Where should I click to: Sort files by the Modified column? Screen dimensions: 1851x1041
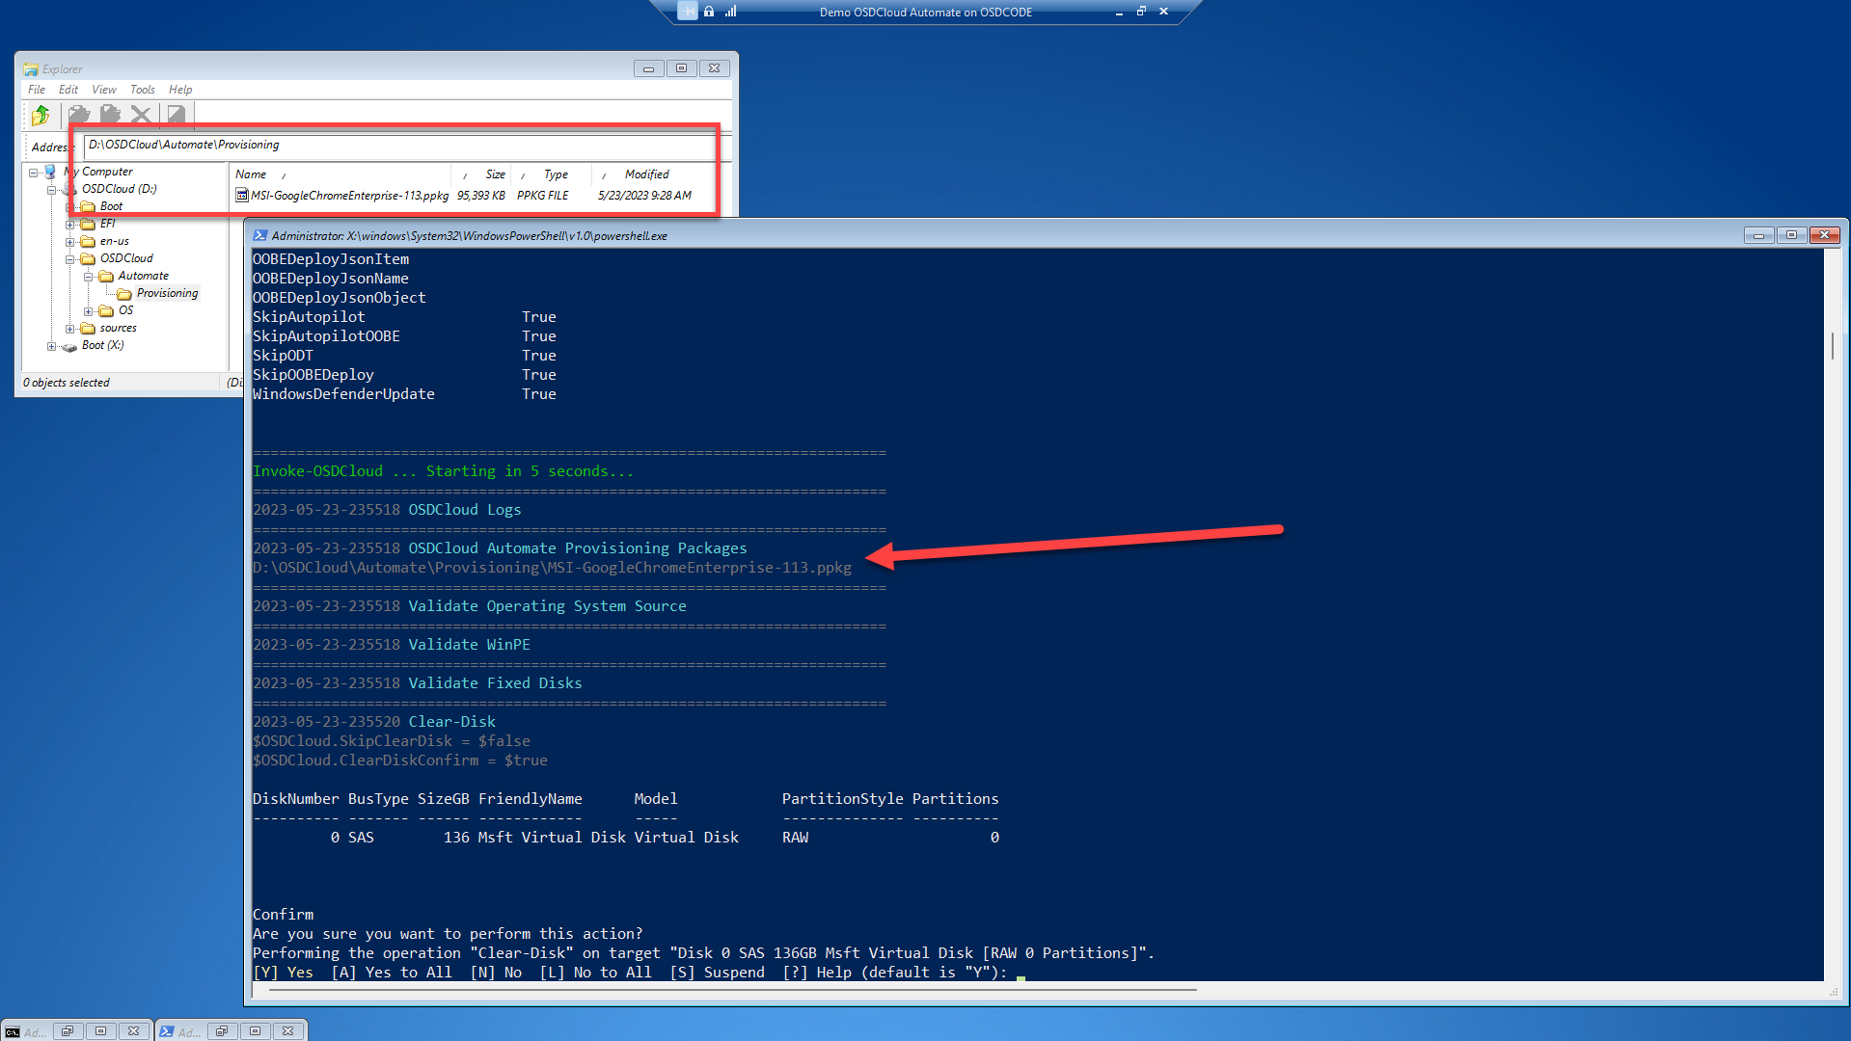coord(646,174)
